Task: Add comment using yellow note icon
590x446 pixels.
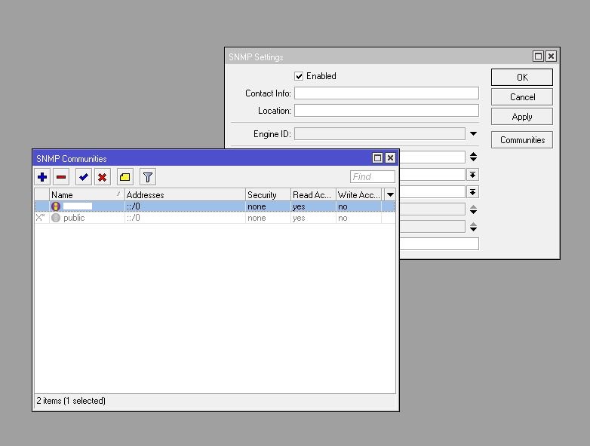Action: (125, 177)
